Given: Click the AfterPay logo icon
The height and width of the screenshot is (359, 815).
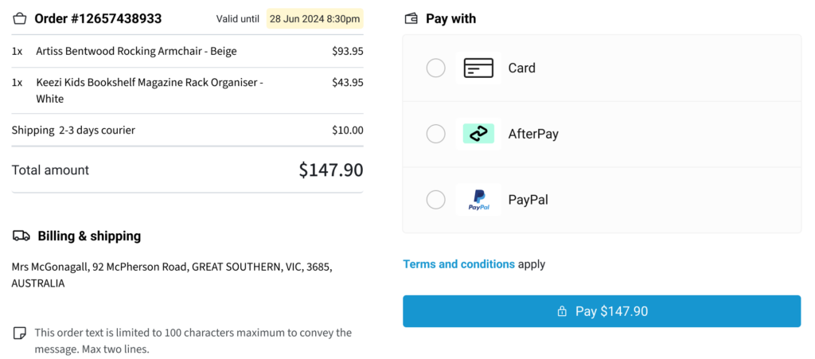Looking at the screenshot, I should point(478,134).
